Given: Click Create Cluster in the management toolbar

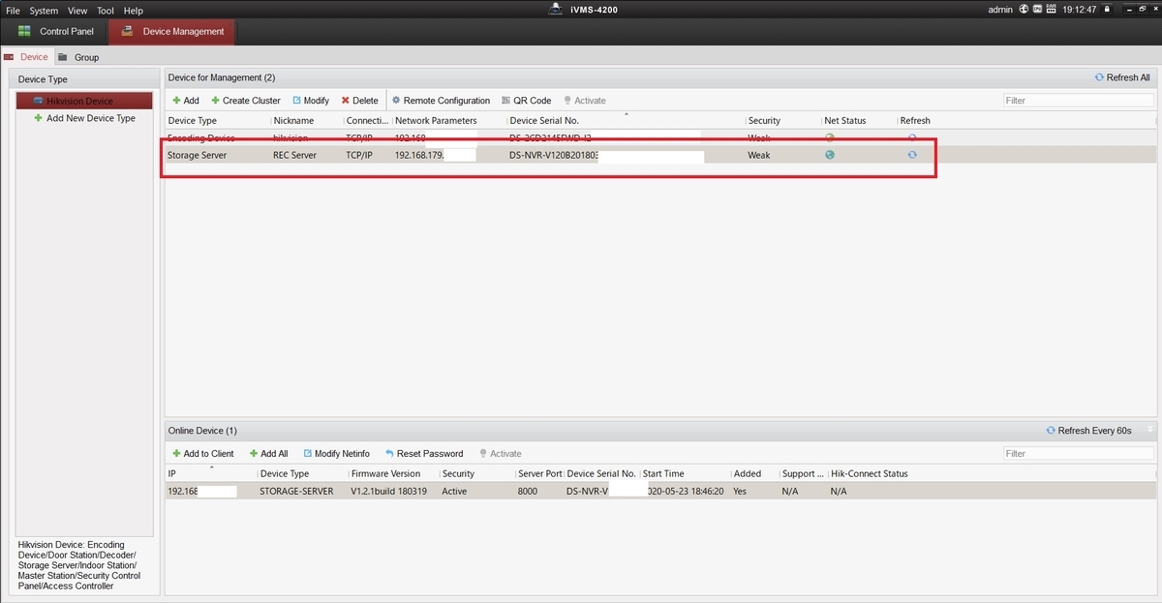Looking at the screenshot, I should [x=246, y=101].
